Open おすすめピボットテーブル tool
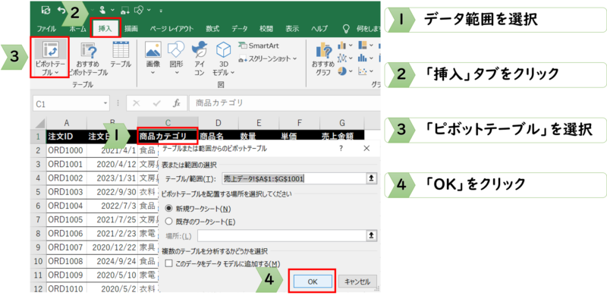The image size is (607, 299). pyautogui.click(x=88, y=58)
